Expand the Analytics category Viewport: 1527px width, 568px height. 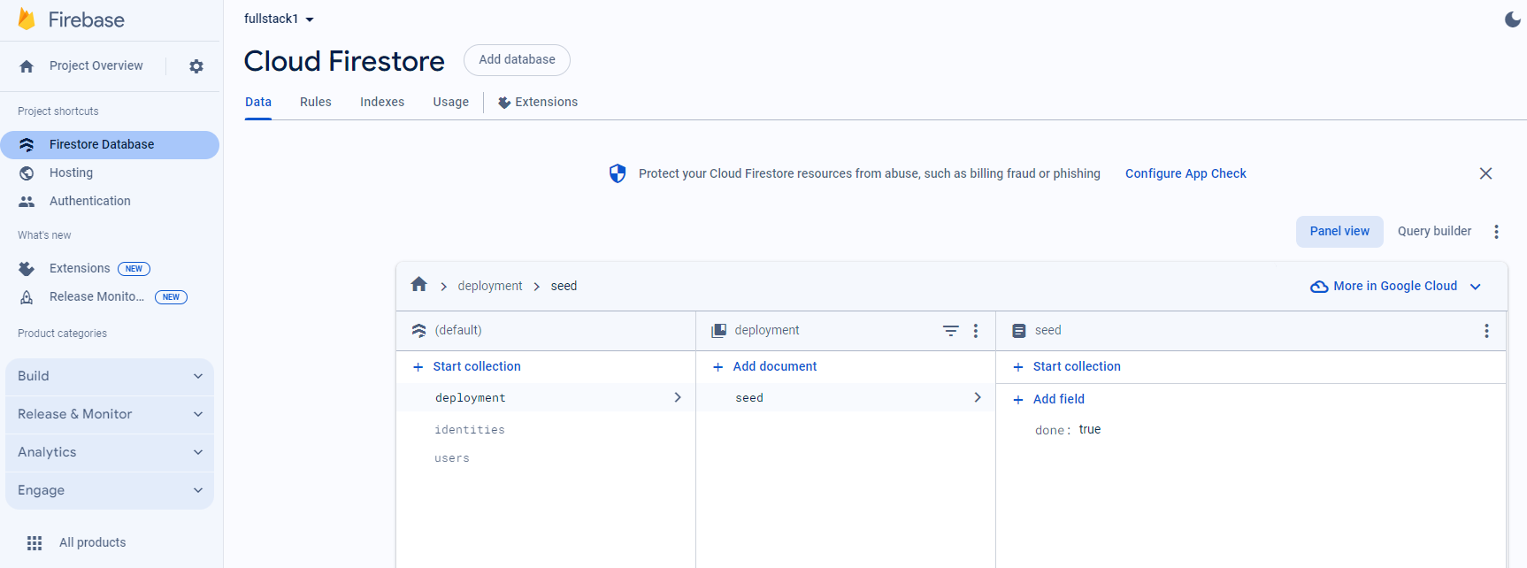point(110,453)
